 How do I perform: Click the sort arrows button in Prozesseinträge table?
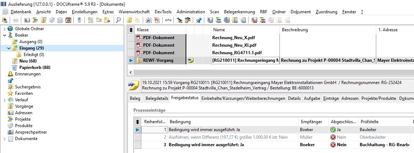click(137, 122)
